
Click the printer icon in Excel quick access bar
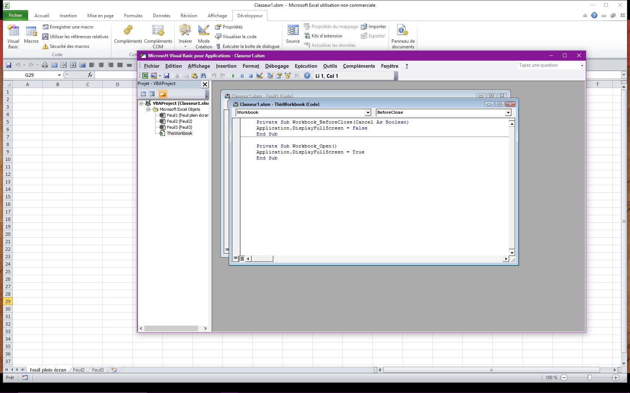(45, 65)
